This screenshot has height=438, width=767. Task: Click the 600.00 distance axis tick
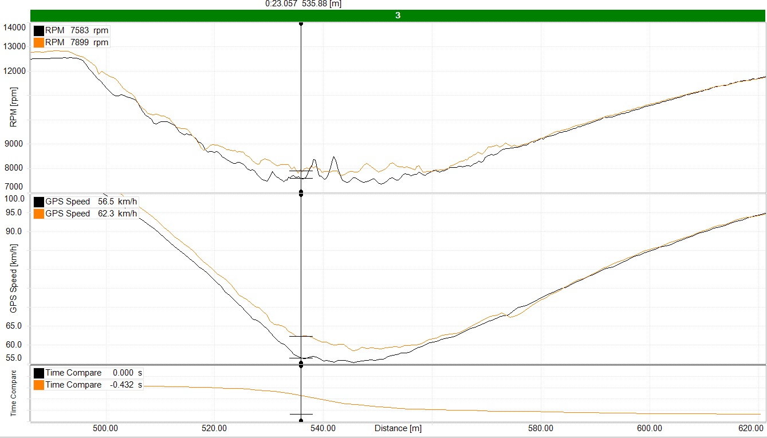tap(650, 428)
